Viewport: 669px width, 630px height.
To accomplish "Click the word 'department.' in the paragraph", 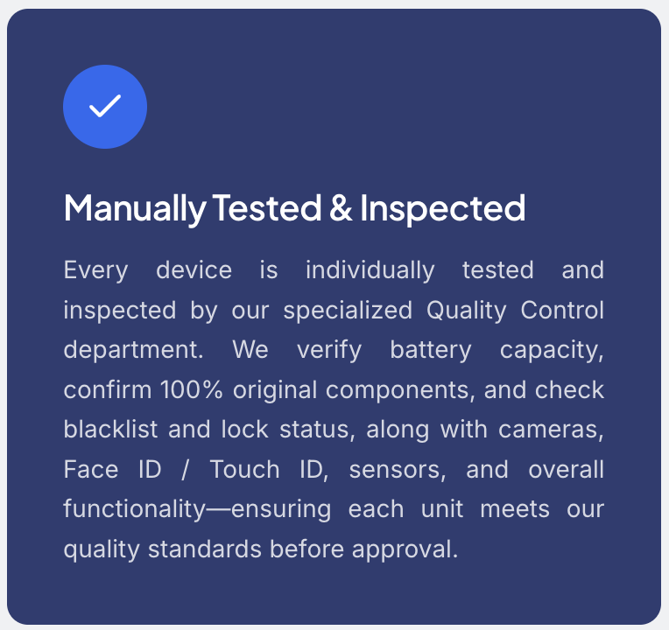I will click(133, 350).
